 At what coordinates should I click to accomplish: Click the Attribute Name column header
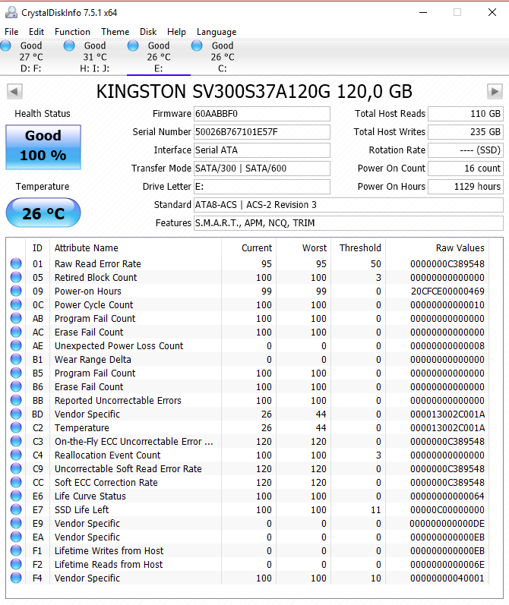pyautogui.click(x=135, y=247)
